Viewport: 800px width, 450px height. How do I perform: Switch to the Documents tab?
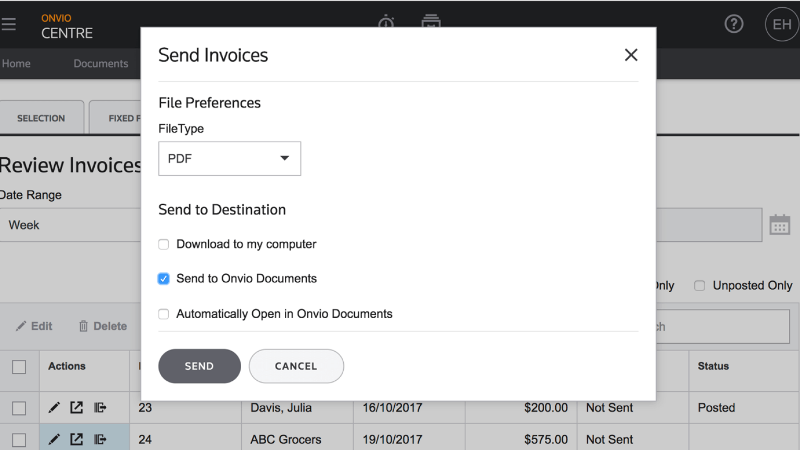pyautogui.click(x=101, y=64)
